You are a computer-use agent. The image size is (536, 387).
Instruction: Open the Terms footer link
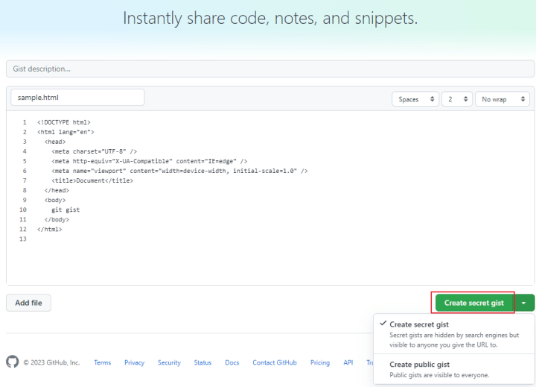(x=103, y=362)
